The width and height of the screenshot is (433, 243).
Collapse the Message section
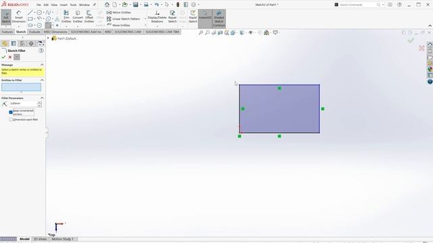point(42,65)
